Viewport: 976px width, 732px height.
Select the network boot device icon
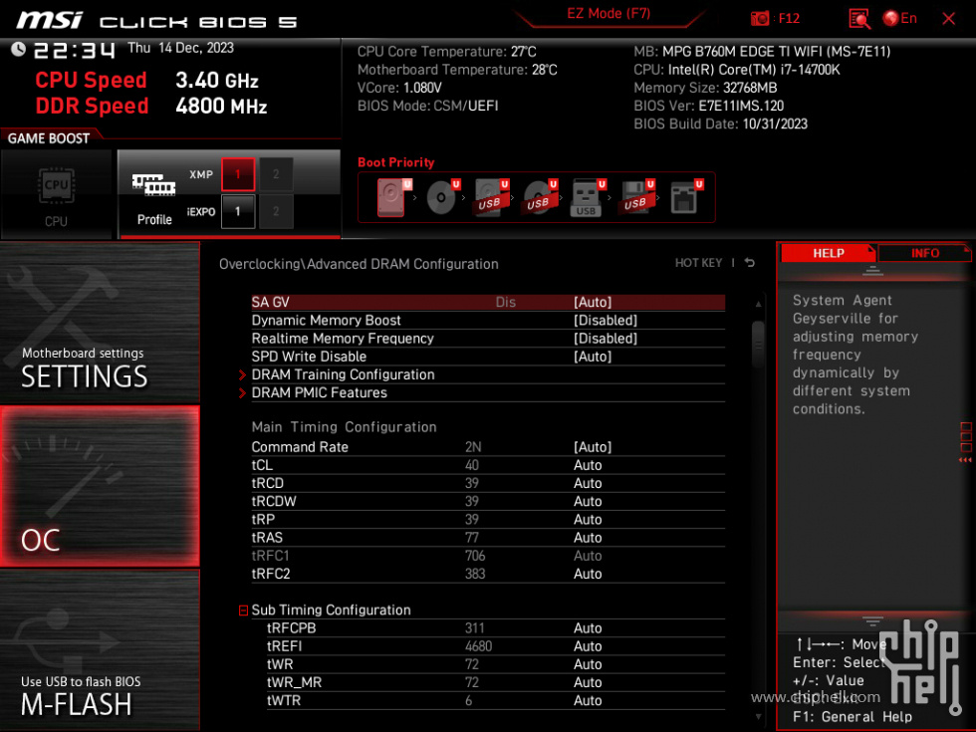(685, 197)
